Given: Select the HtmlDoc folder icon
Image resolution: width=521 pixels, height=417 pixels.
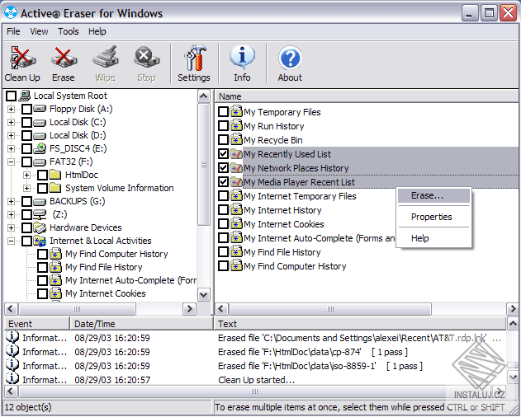Looking at the screenshot, I should pyautogui.click(x=55, y=175).
